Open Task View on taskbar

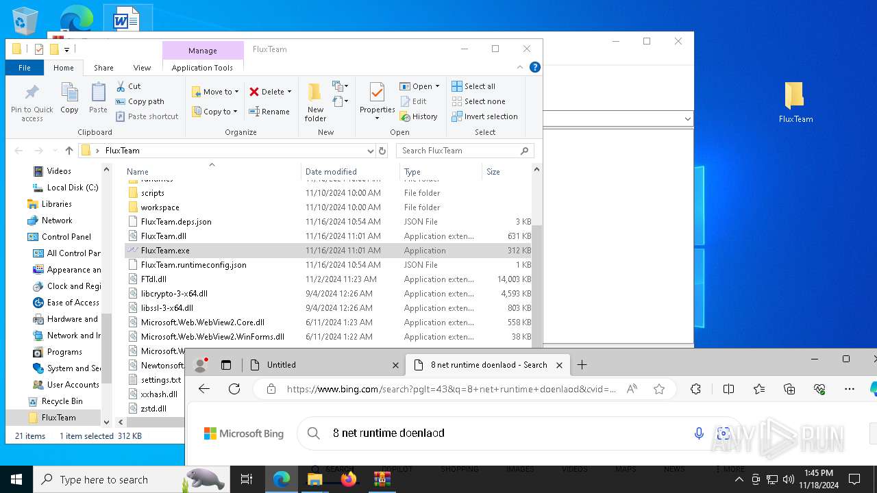247,479
